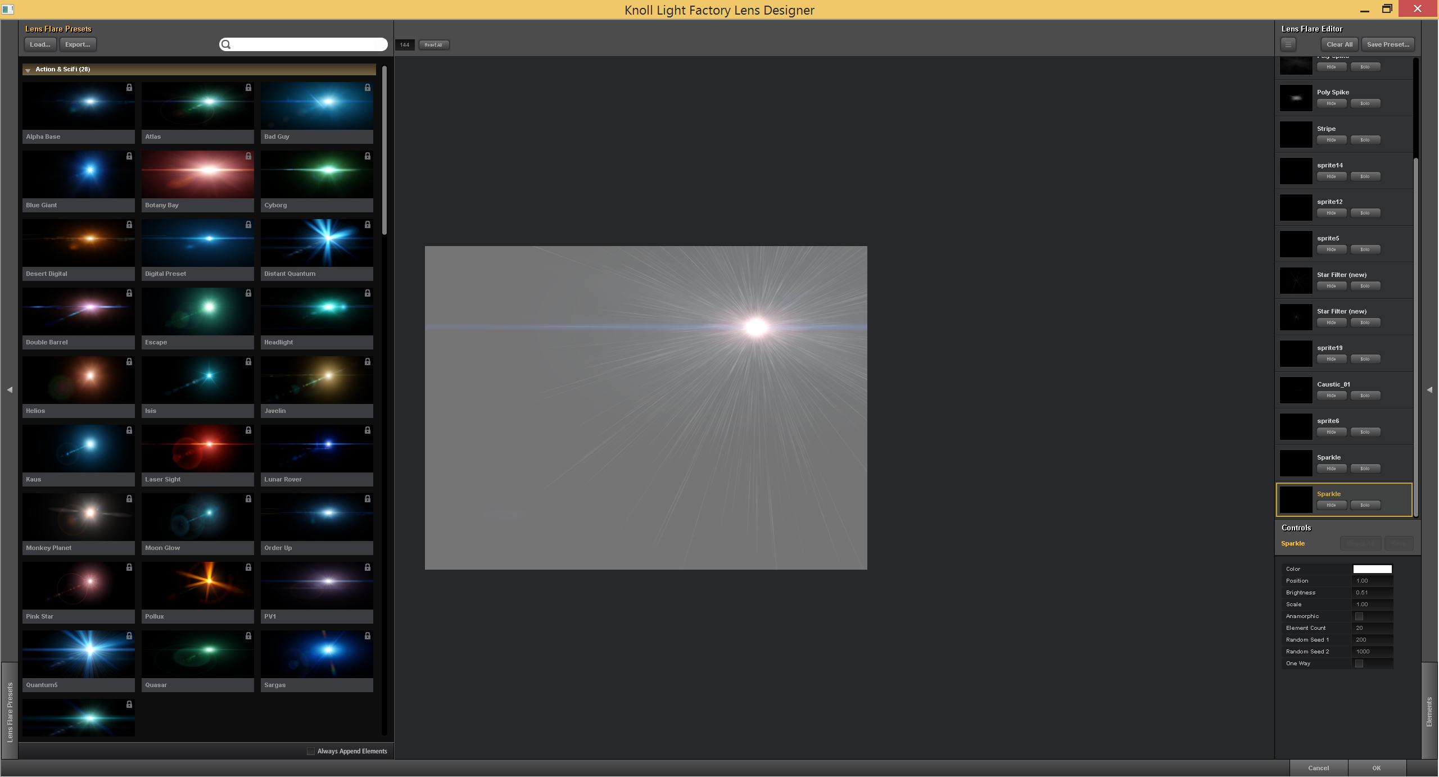The width and height of the screenshot is (1439, 777).
Task: Open the Lens Flare Editor list menu icon
Action: pos(1288,44)
